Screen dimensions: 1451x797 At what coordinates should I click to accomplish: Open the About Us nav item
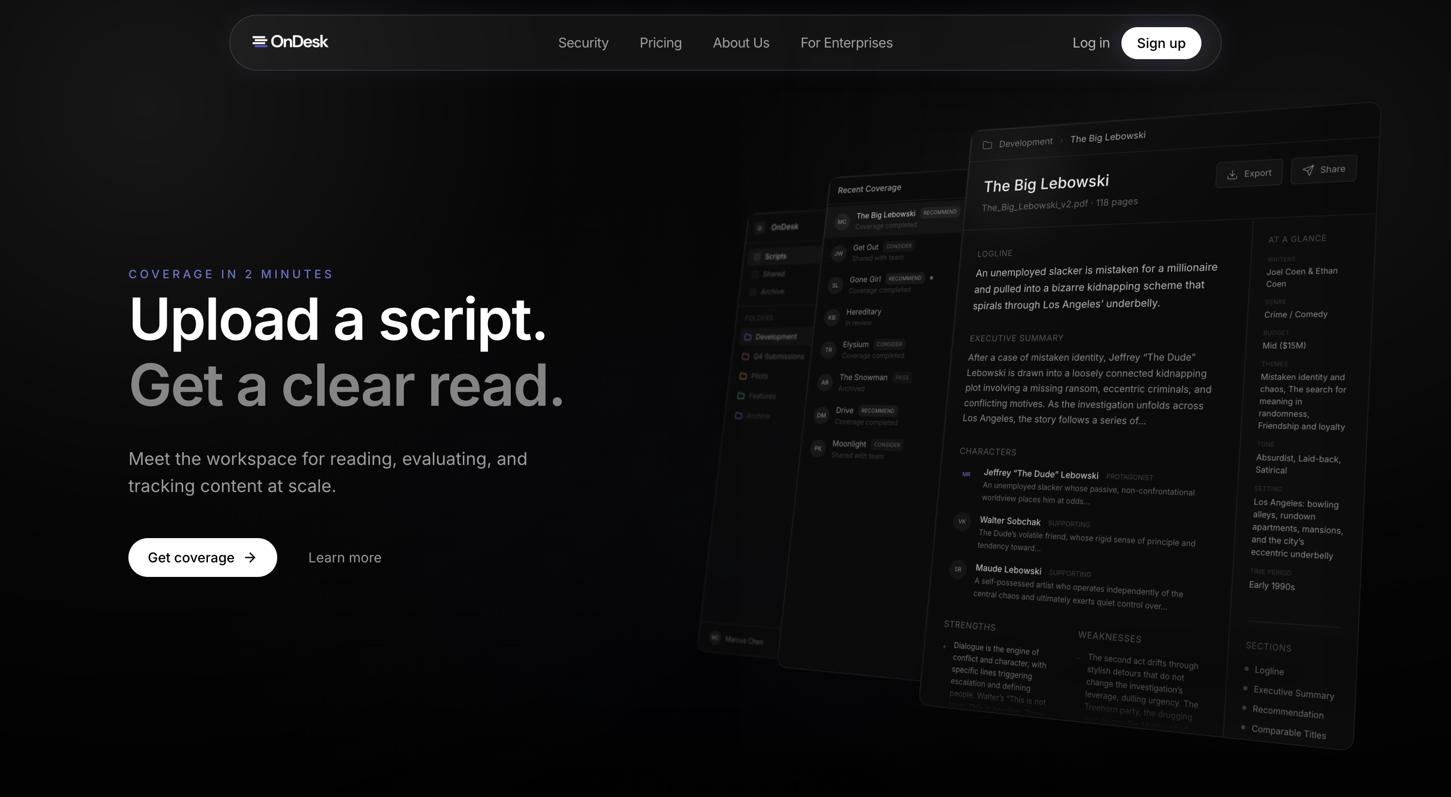(x=741, y=43)
